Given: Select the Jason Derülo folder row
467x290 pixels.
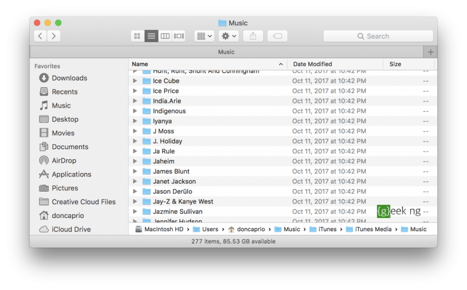Looking at the screenshot, I should (x=283, y=192).
